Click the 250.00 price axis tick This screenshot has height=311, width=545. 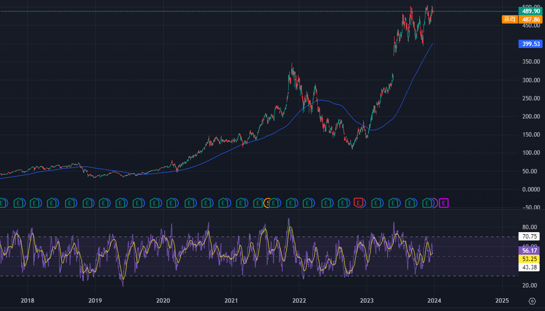[x=531, y=98]
